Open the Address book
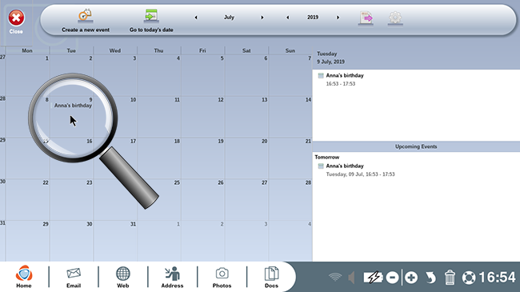The image size is (520, 292). coord(172,277)
